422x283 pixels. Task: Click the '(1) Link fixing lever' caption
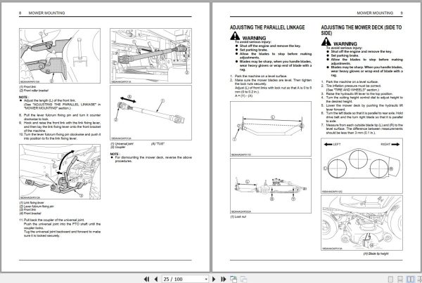tap(32, 203)
